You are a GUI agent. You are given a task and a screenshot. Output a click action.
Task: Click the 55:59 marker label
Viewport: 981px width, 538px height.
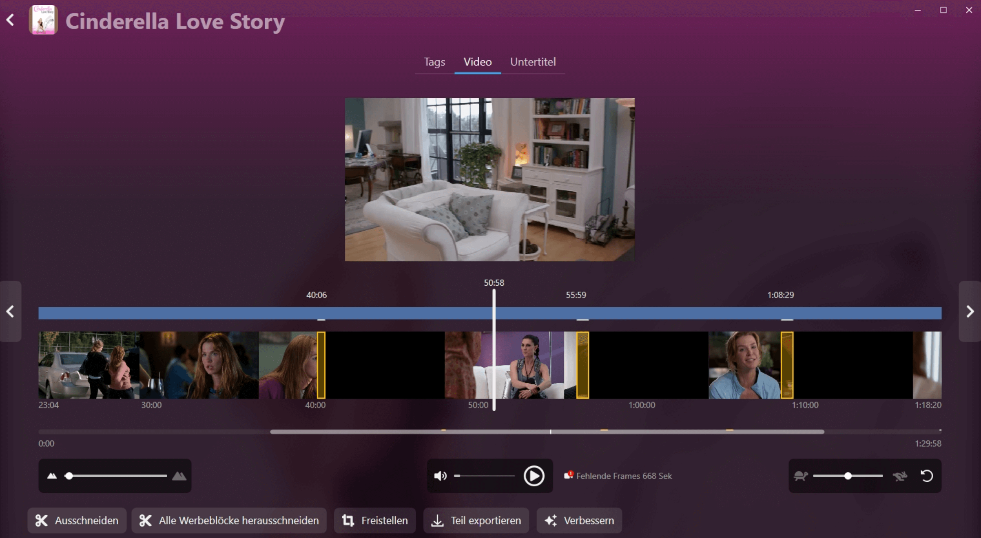coord(576,295)
